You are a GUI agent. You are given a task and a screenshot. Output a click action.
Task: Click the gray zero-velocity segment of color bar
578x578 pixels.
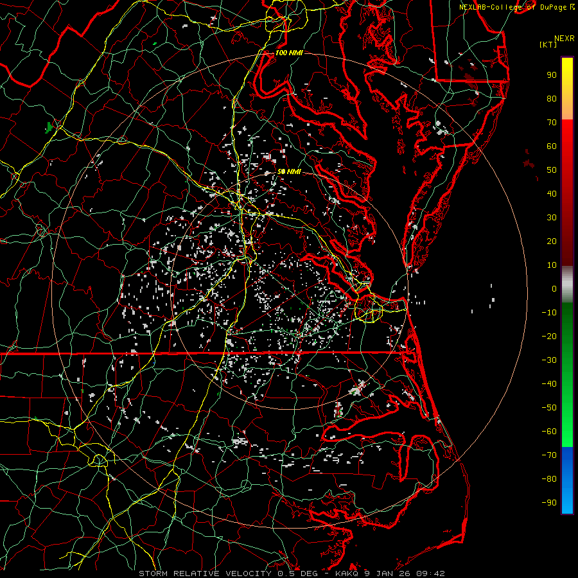click(x=567, y=285)
